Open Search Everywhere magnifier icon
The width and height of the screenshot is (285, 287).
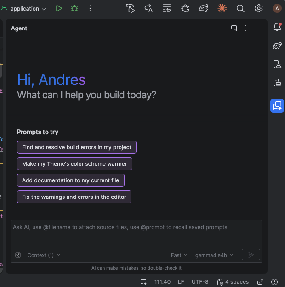click(x=240, y=8)
